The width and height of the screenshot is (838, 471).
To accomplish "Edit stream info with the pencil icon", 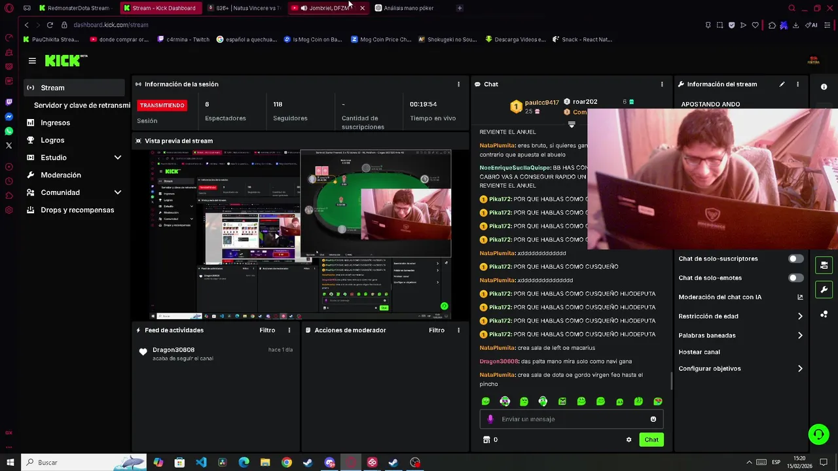I will point(782,84).
